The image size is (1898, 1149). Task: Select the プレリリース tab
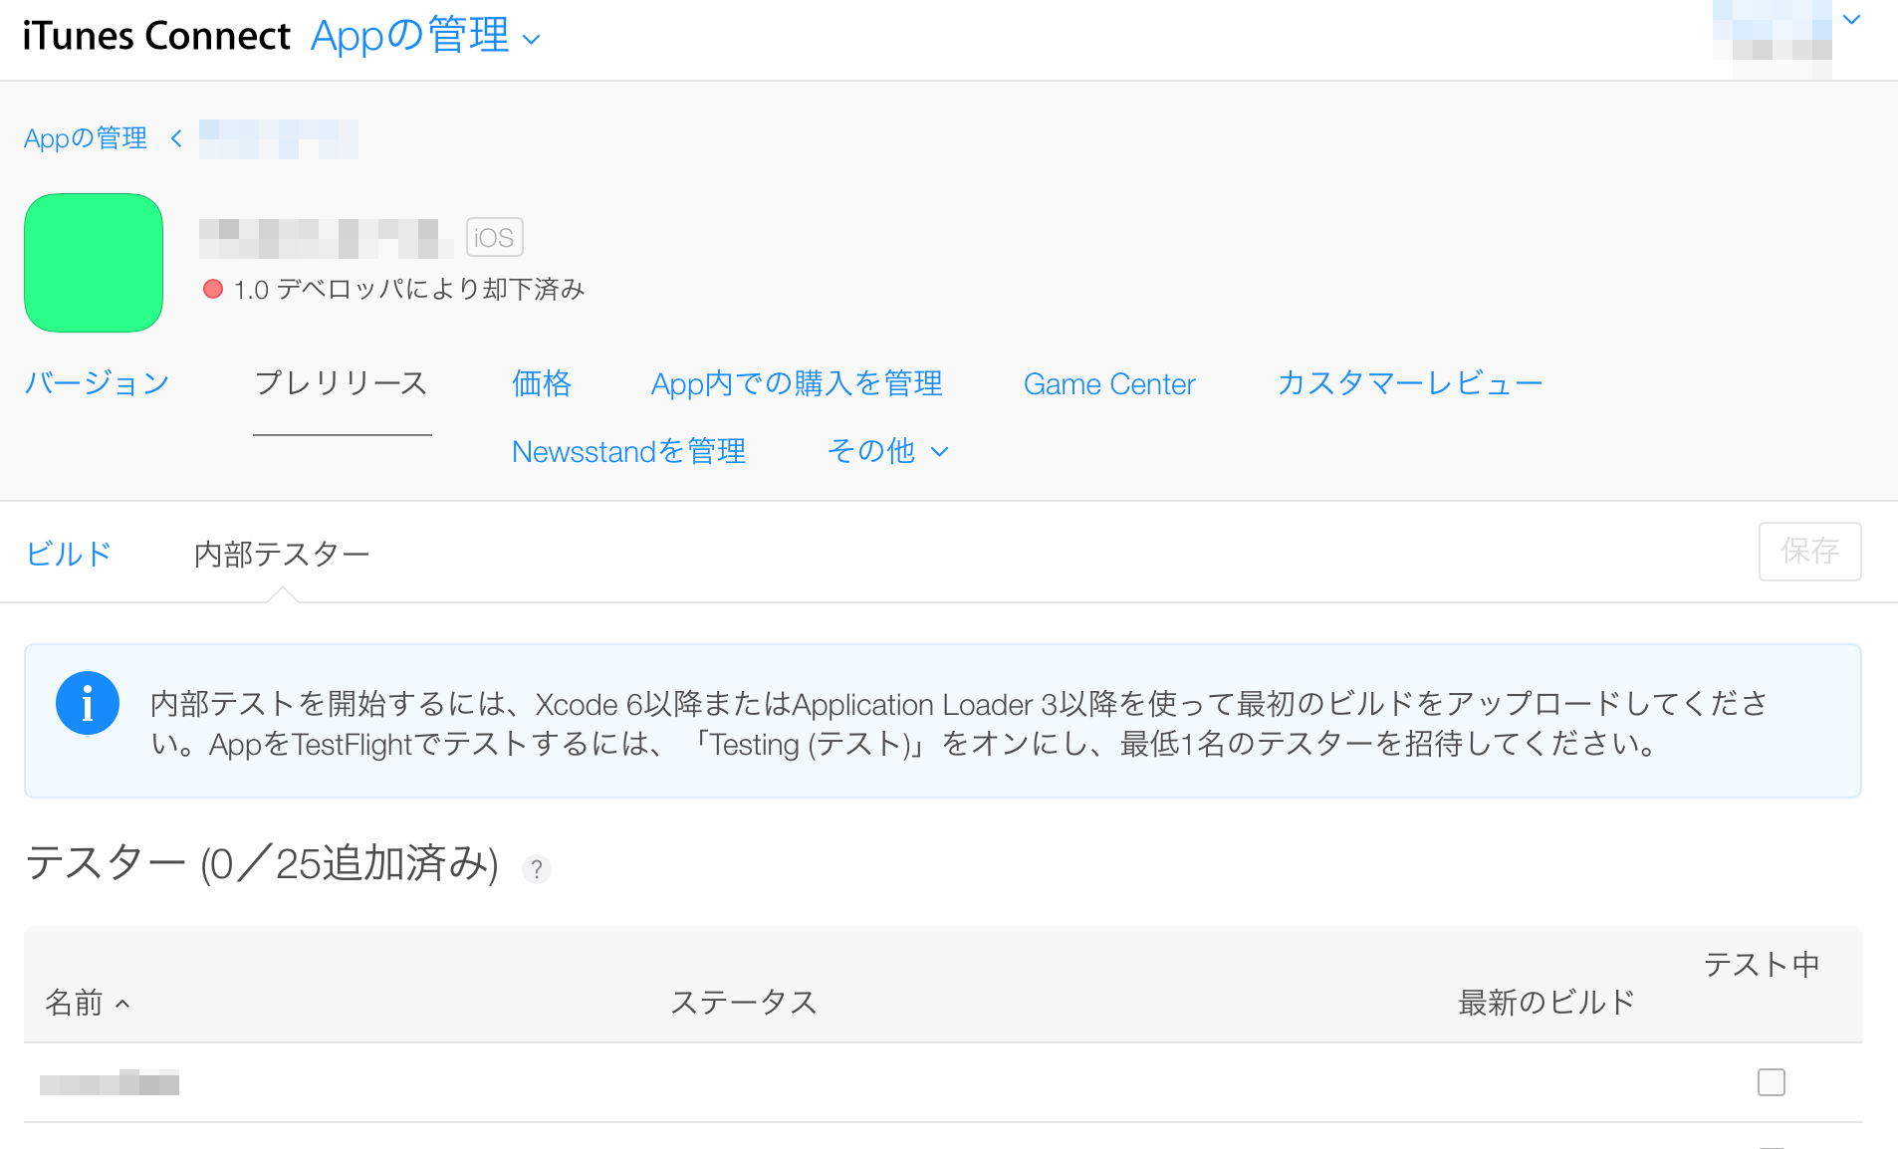342,383
